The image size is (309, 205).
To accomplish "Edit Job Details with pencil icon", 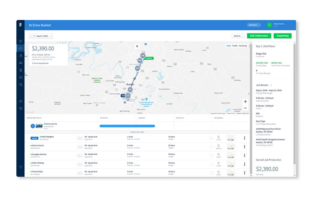I will pos(271,85).
